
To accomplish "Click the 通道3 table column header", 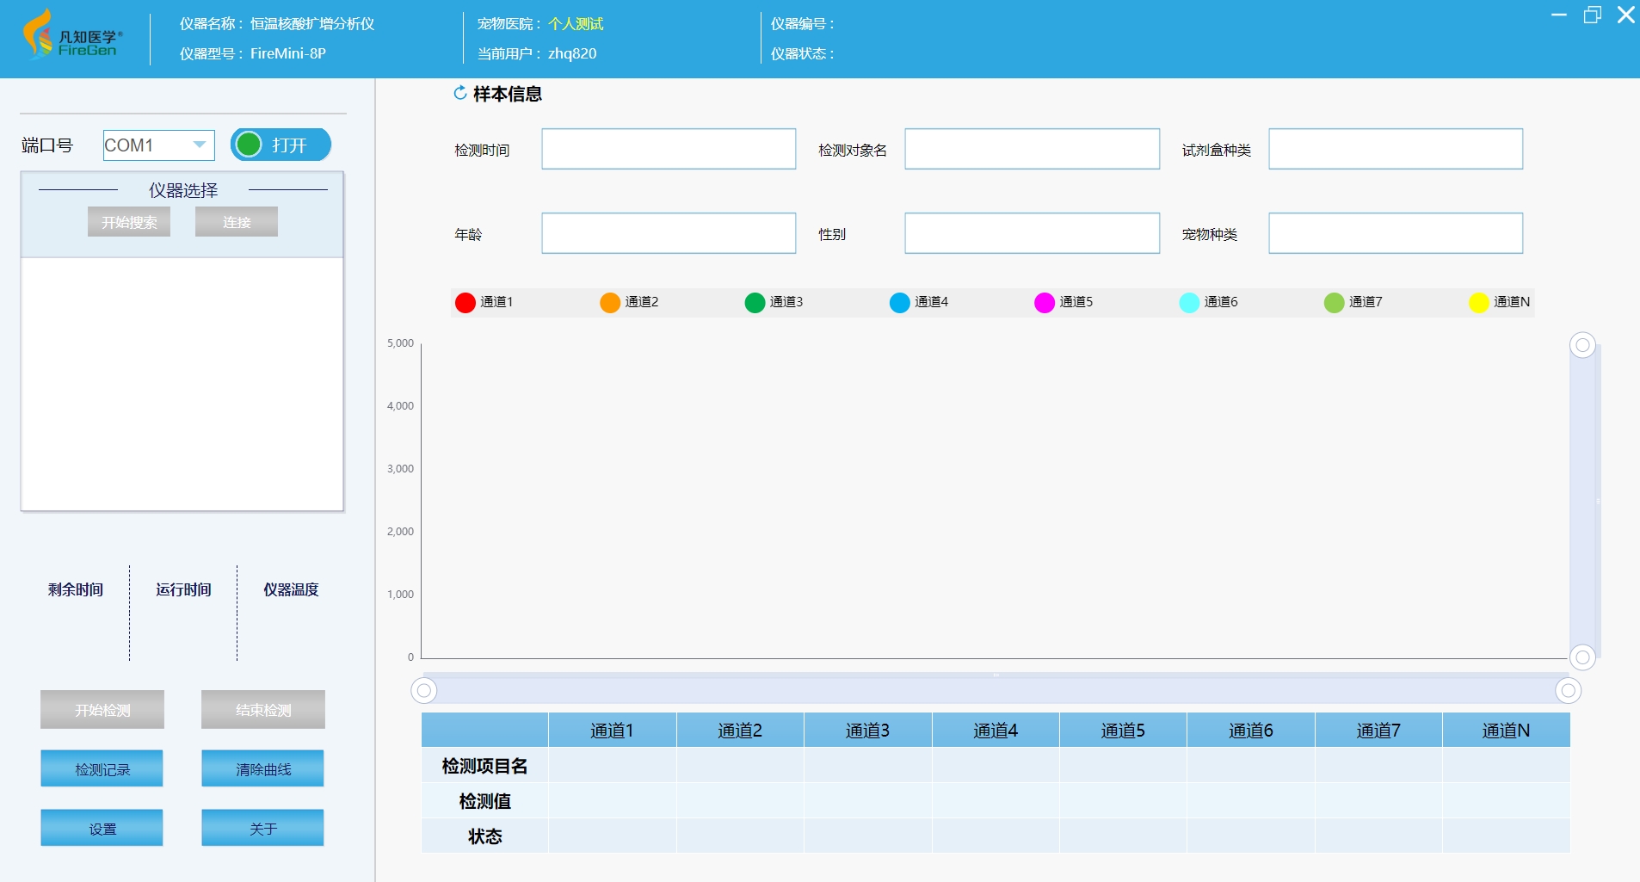I will 867,731.
